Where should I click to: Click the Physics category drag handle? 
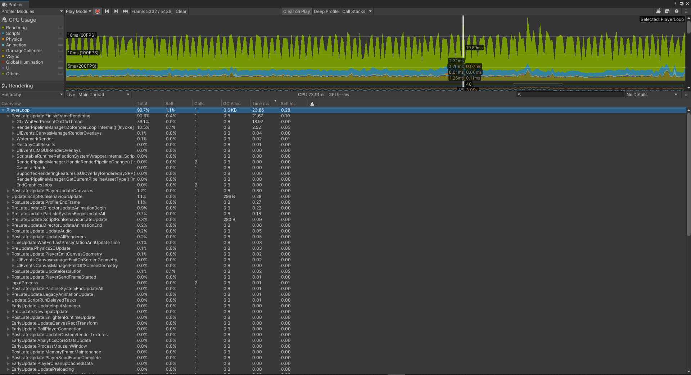(x=60, y=39)
